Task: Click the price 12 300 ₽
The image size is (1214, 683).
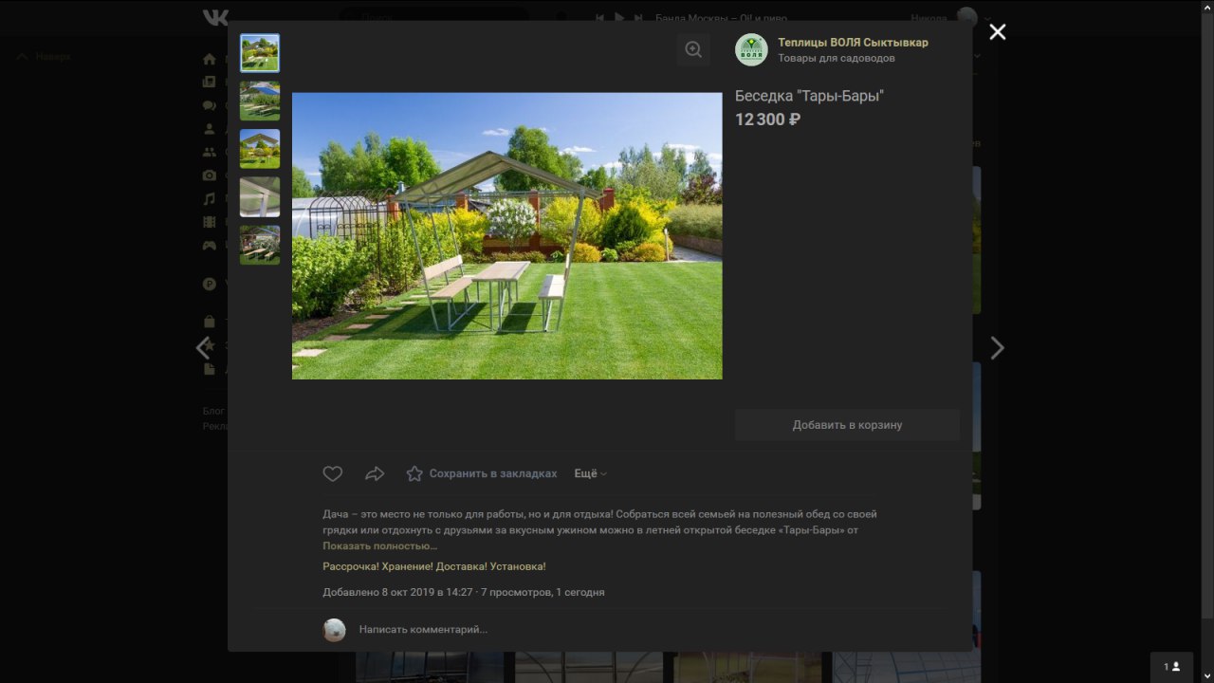Action: (x=767, y=120)
